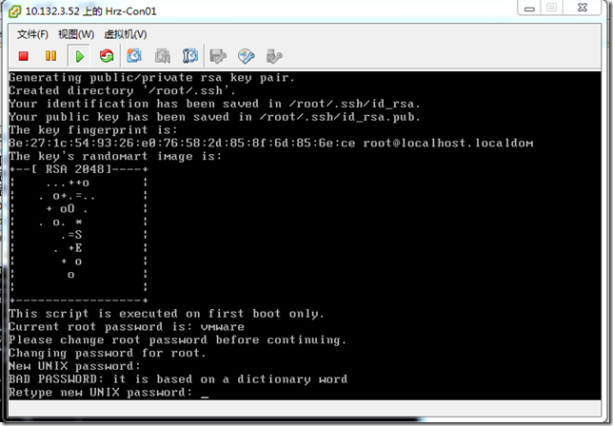The image size is (613, 426).
Task: Reset the virtual machine with the restart icon
Action: [107, 56]
